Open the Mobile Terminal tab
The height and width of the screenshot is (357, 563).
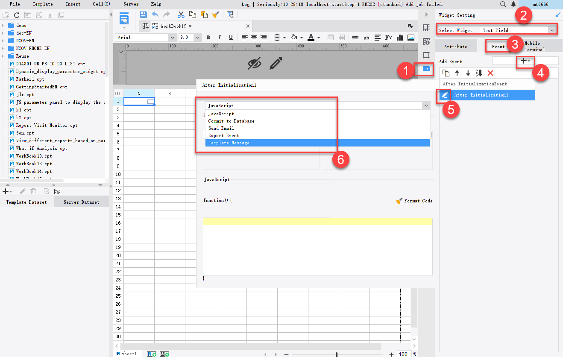point(535,47)
